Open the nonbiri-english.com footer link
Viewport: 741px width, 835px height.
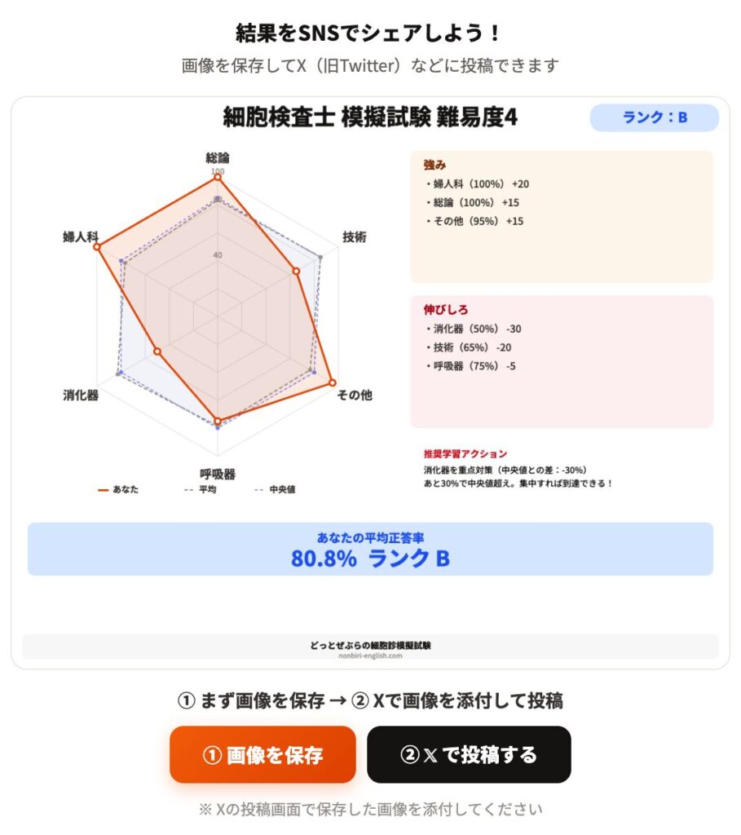tap(370, 654)
